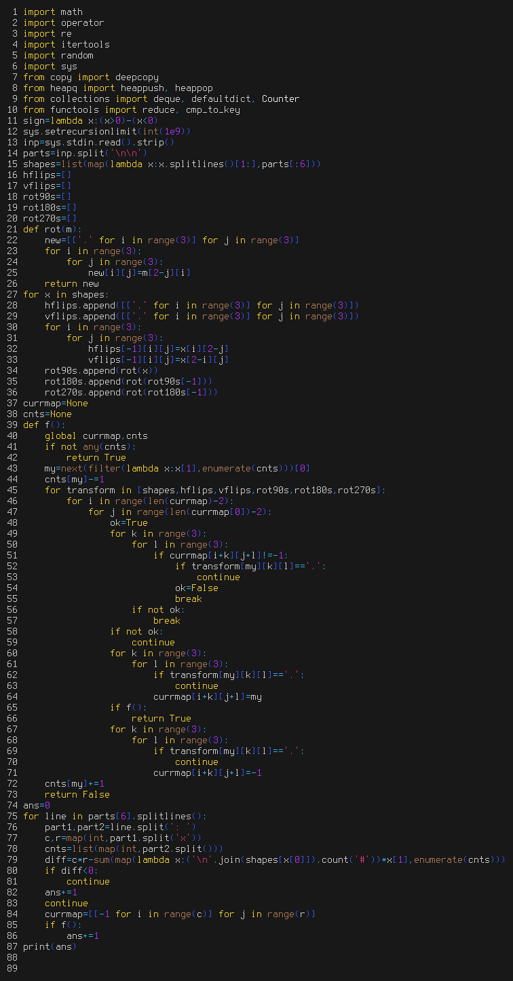Click 'for x in shapes:' loop header
513x981 pixels.
(66, 294)
